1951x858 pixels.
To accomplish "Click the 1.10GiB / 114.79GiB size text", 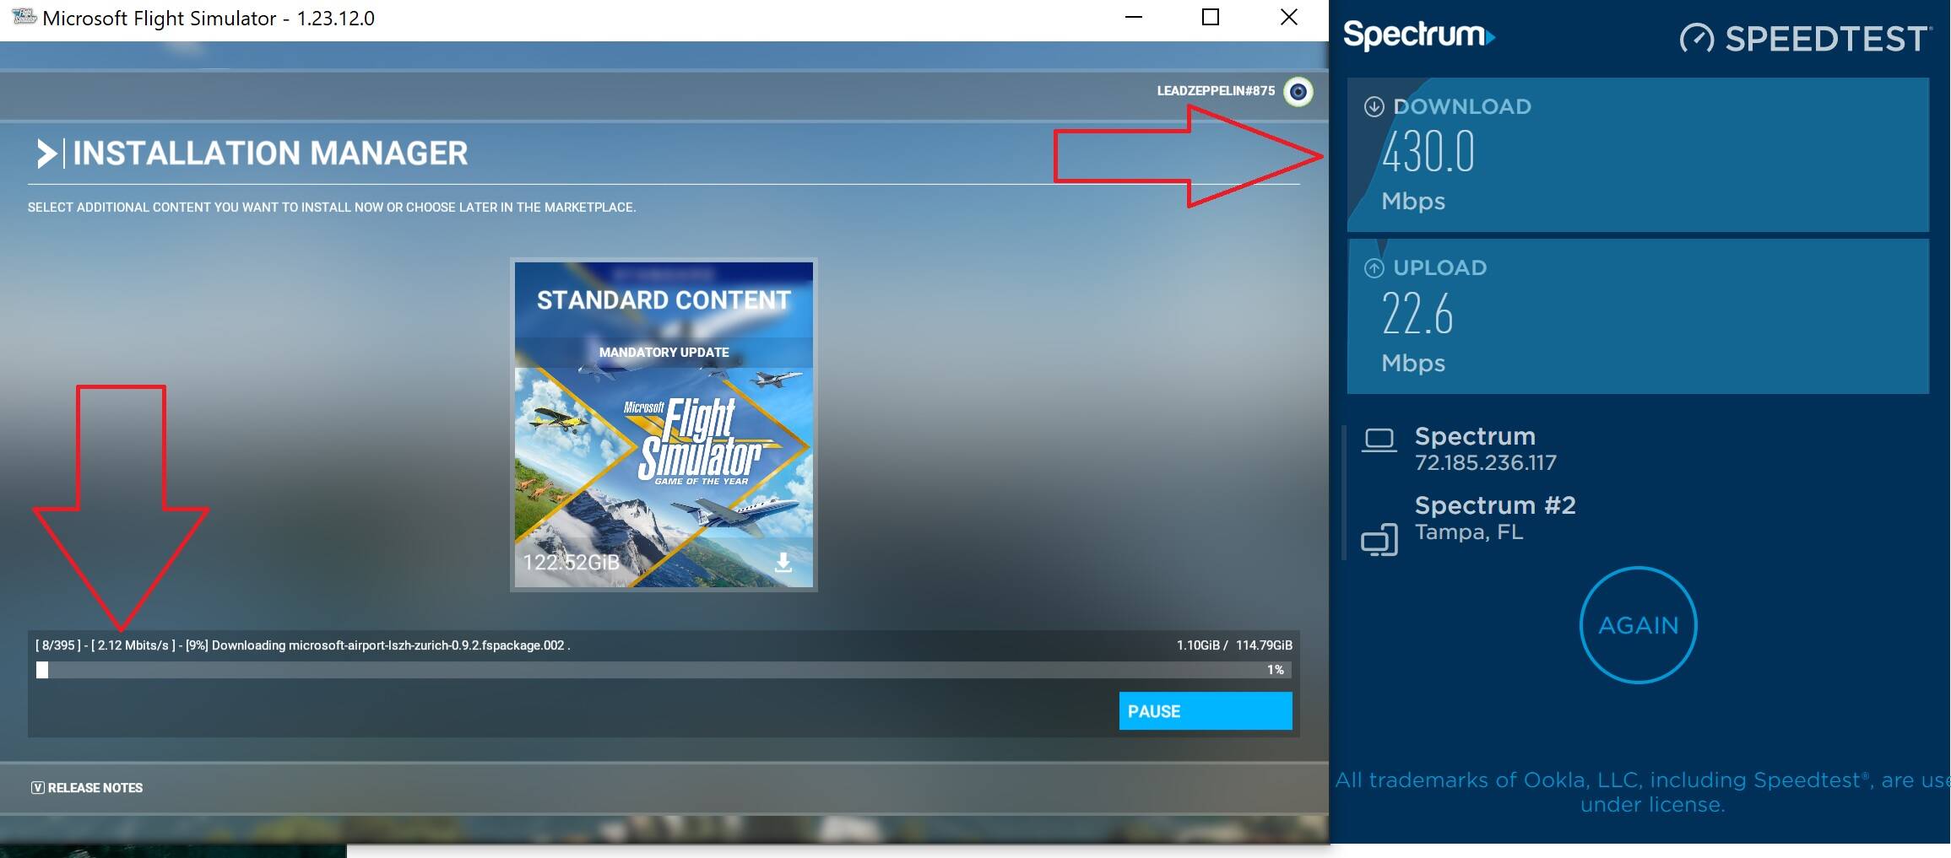I will tap(1234, 645).
